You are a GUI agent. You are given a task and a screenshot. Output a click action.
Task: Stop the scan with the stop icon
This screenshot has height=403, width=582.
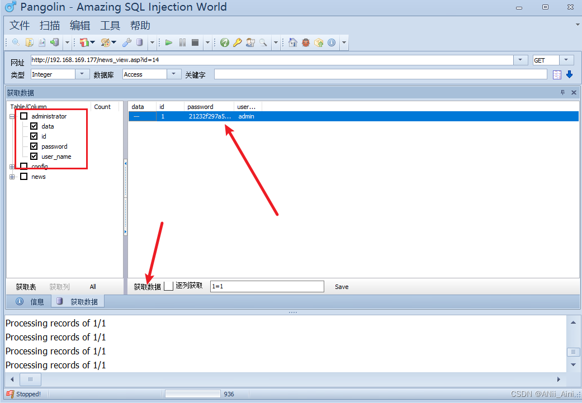pyautogui.click(x=195, y=42)
